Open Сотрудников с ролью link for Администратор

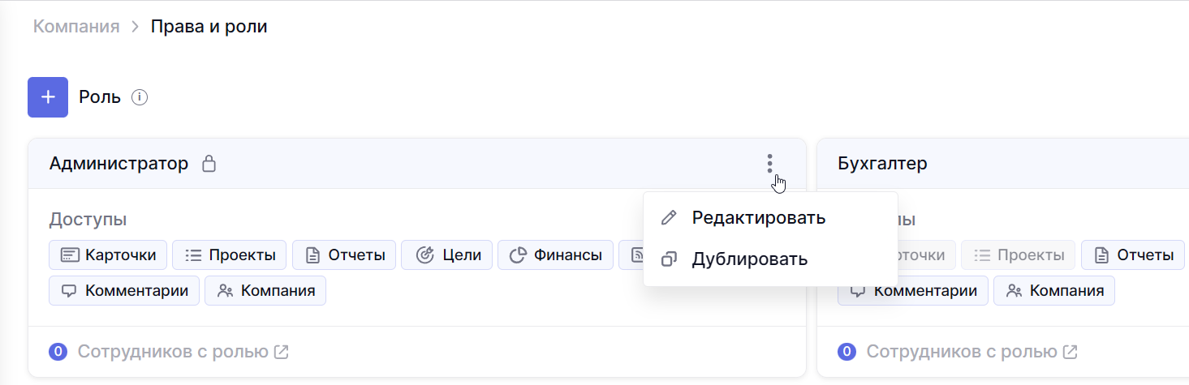coord(172,352)
